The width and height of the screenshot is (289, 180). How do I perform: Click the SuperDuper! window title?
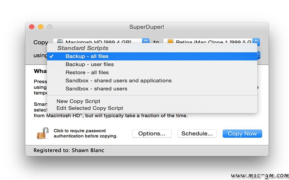pyautogui.click(x=147, y=27)
